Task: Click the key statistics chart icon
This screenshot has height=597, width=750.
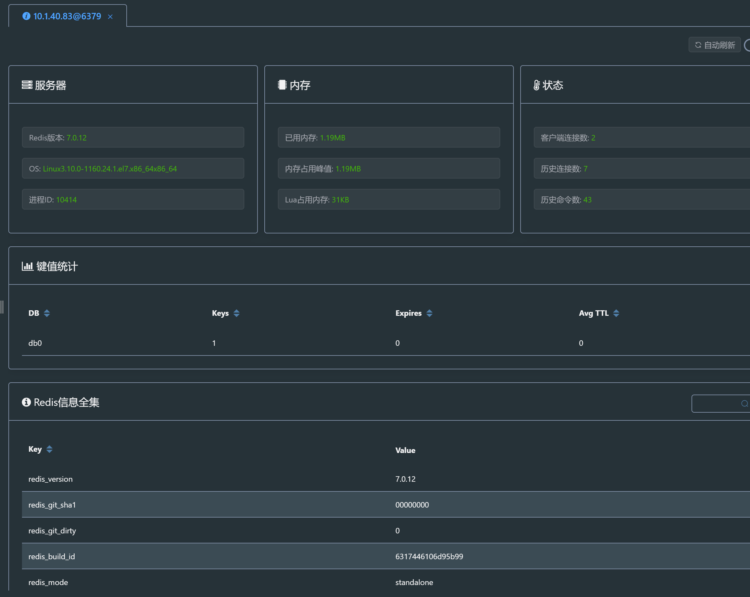Action: tap(27, 266)
